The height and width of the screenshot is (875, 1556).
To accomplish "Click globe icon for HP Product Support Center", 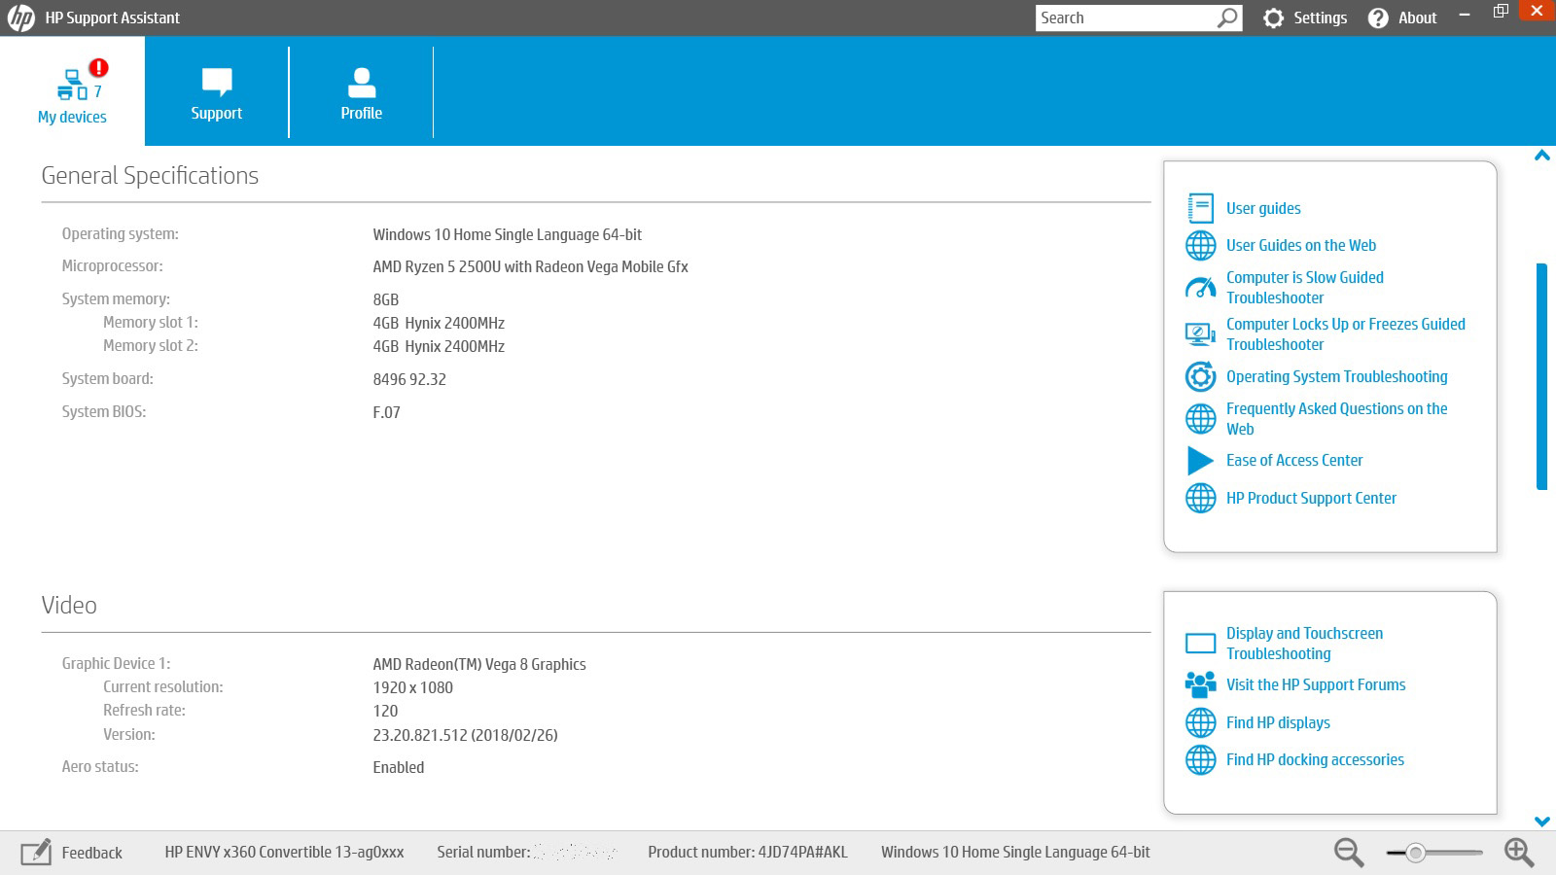I will tap(1200, 498).
